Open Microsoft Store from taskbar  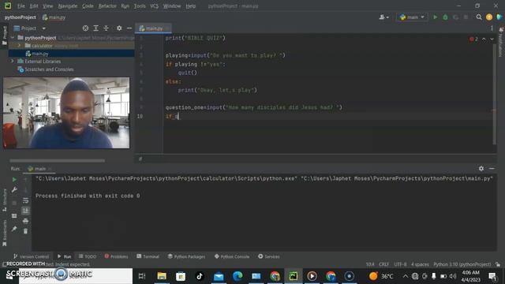pos(181,276)
